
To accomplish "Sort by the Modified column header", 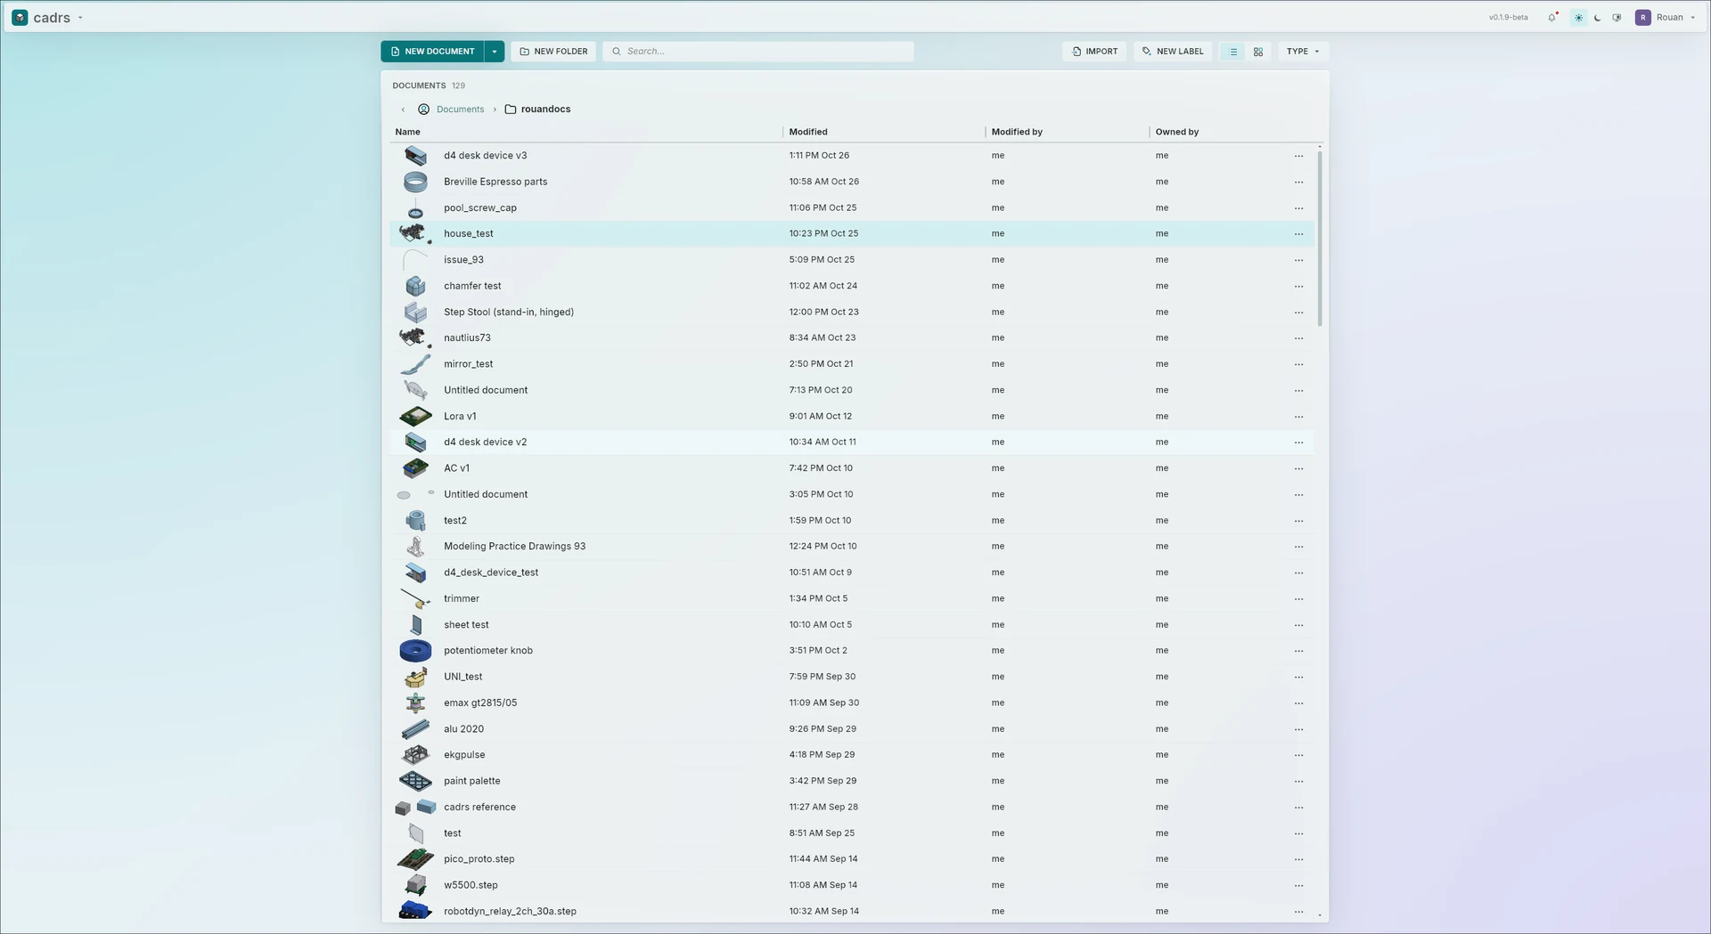I will point(808,132).
